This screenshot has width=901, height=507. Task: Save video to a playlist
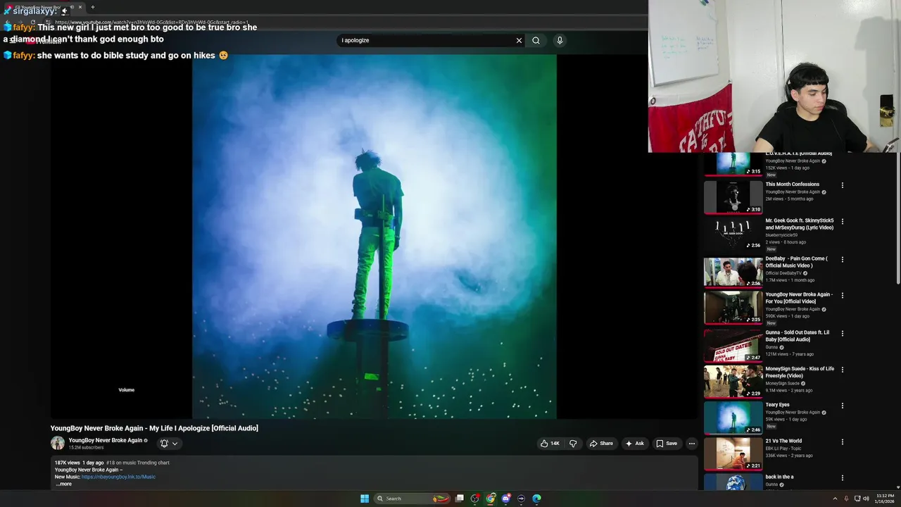667,444
